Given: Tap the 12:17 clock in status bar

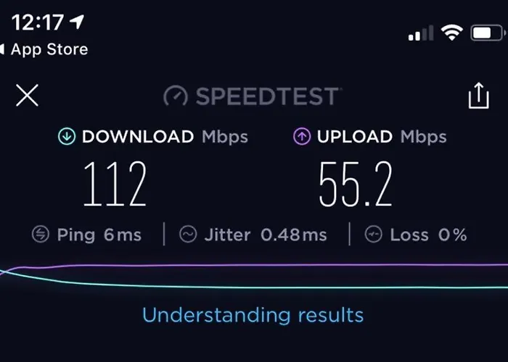Looking at the screenshot, I should tap(38, 22).
